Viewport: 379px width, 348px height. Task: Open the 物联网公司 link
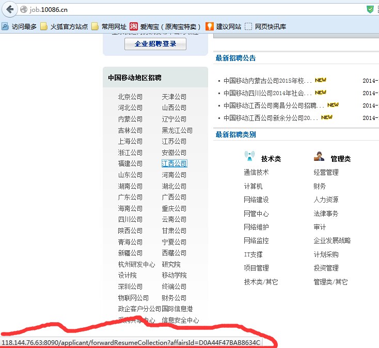pos(133,298)
